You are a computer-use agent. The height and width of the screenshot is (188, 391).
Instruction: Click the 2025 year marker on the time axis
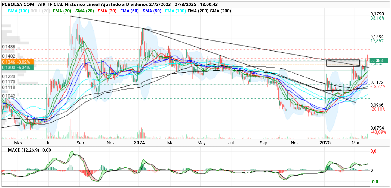(325, 142)
